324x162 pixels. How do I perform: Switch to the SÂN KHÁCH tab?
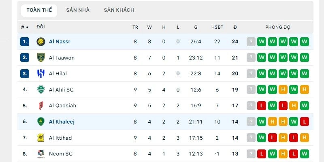coord(119,10)
